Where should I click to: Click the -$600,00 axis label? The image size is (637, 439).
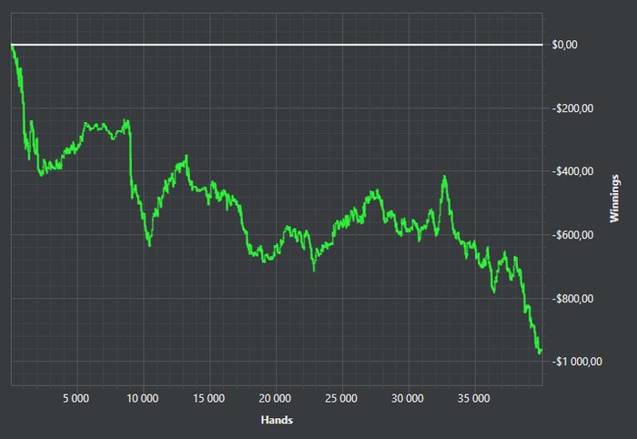[572, 235]
